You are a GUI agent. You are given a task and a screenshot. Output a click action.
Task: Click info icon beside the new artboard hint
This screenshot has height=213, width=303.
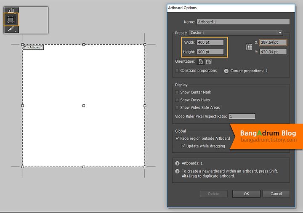click(177, 171)
